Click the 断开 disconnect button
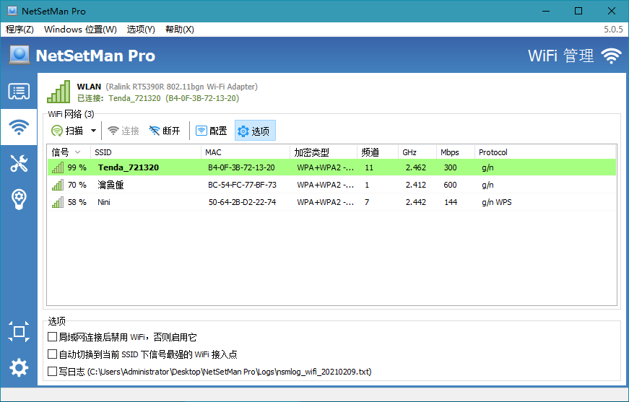Viewport: 629px width, 402px height. click(x=165, y=131)
